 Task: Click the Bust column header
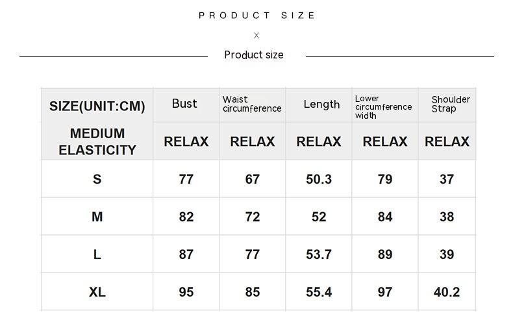tap(184, 104)
